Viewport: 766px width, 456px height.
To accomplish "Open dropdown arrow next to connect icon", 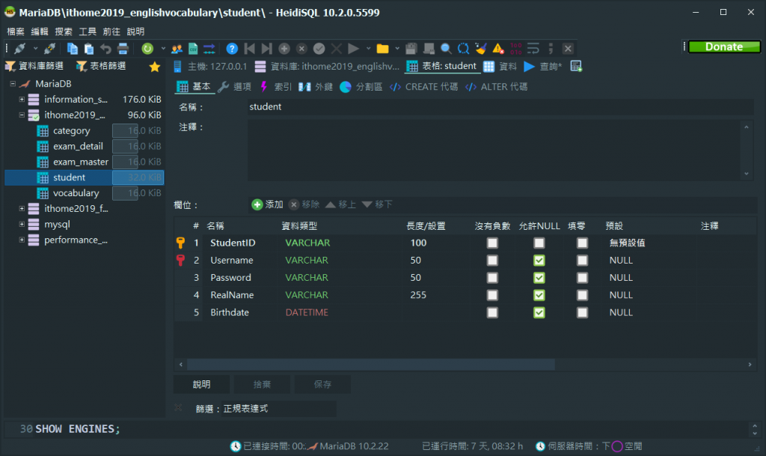I will [35, 49].
